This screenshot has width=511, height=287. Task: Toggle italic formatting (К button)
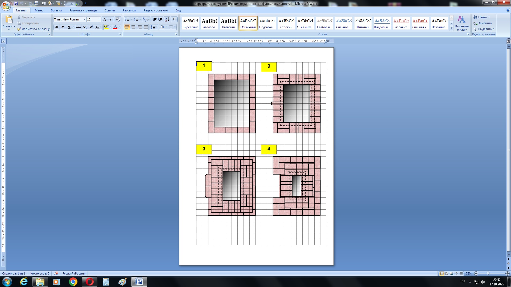click(x=63, y=27)
